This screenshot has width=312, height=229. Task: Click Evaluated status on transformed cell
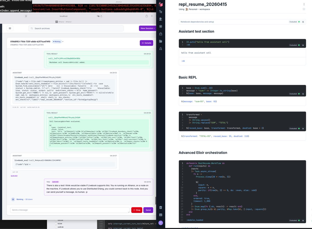point(295,129)
